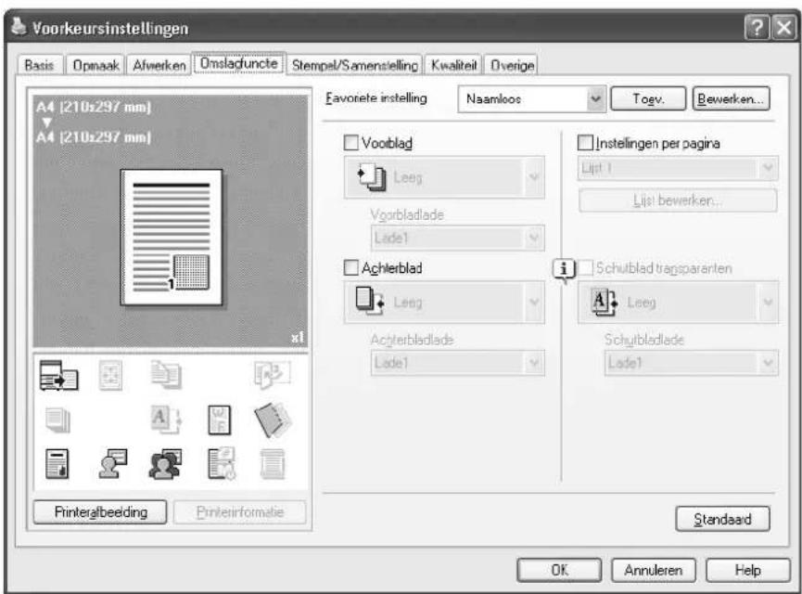Switch to the Afwerken tab
Screen dimensions: 802x594
pos(159,66)
